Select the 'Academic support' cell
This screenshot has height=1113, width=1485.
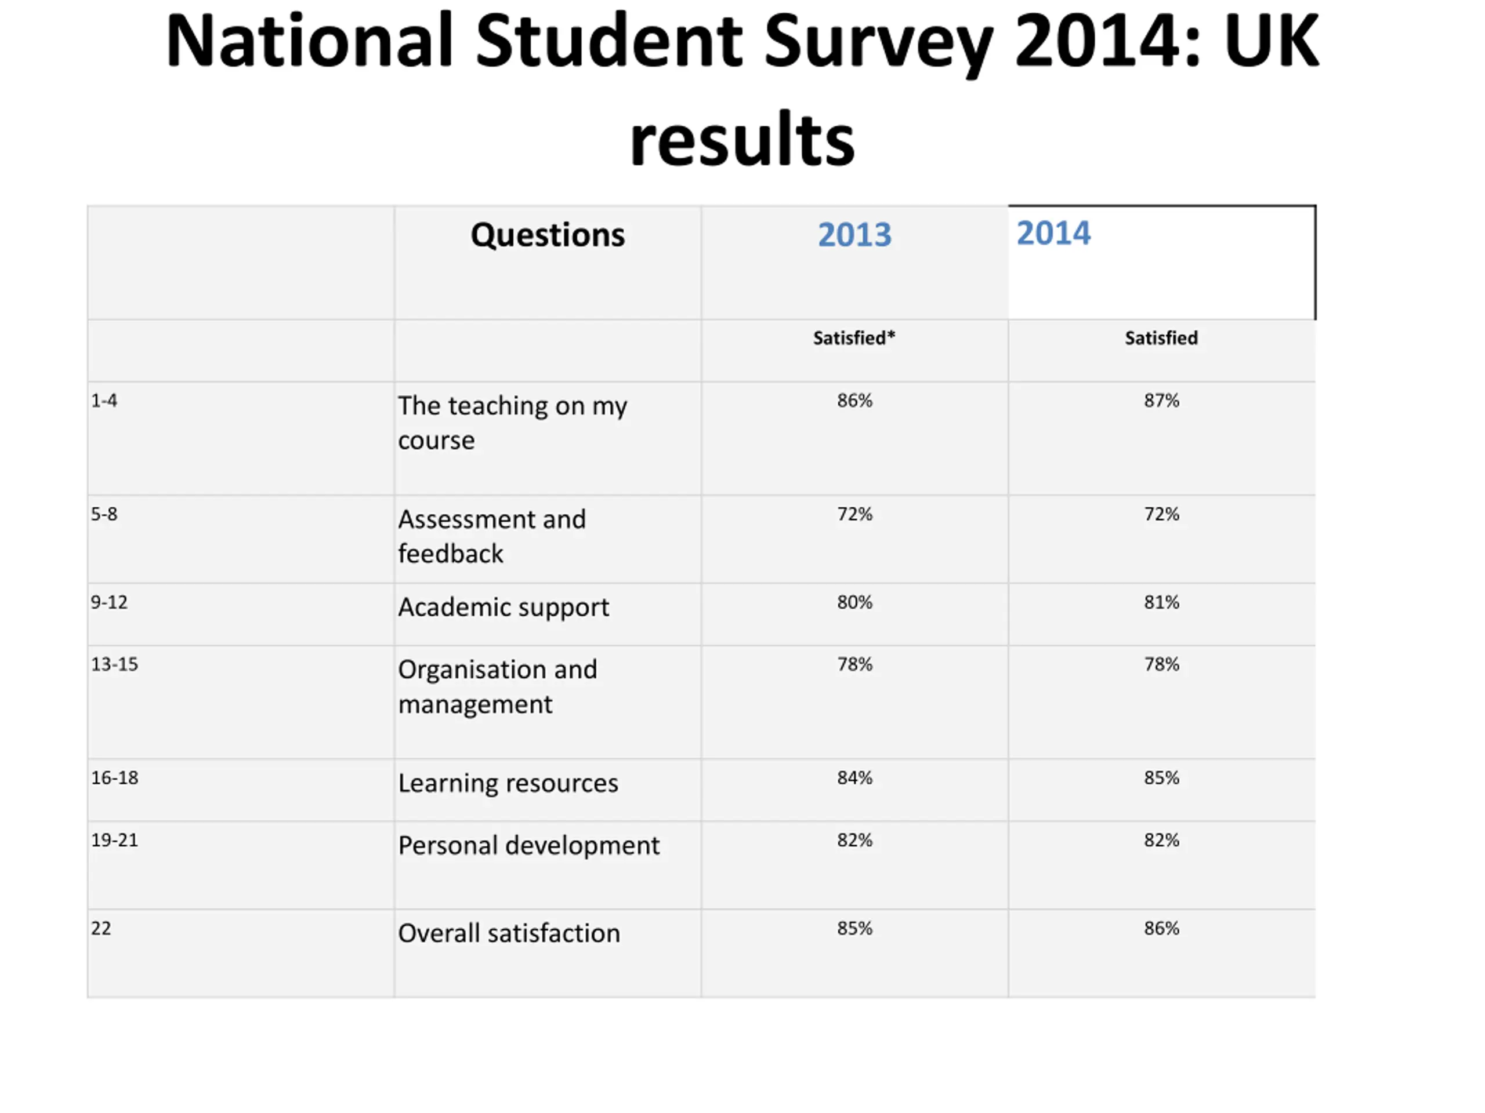point(548,614)
